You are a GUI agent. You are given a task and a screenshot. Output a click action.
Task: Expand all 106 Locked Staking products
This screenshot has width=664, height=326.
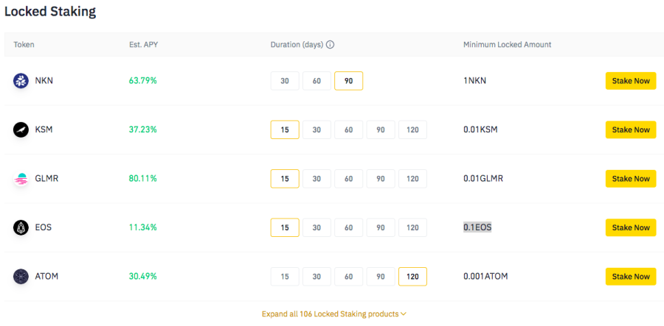(x=330, y=314)
